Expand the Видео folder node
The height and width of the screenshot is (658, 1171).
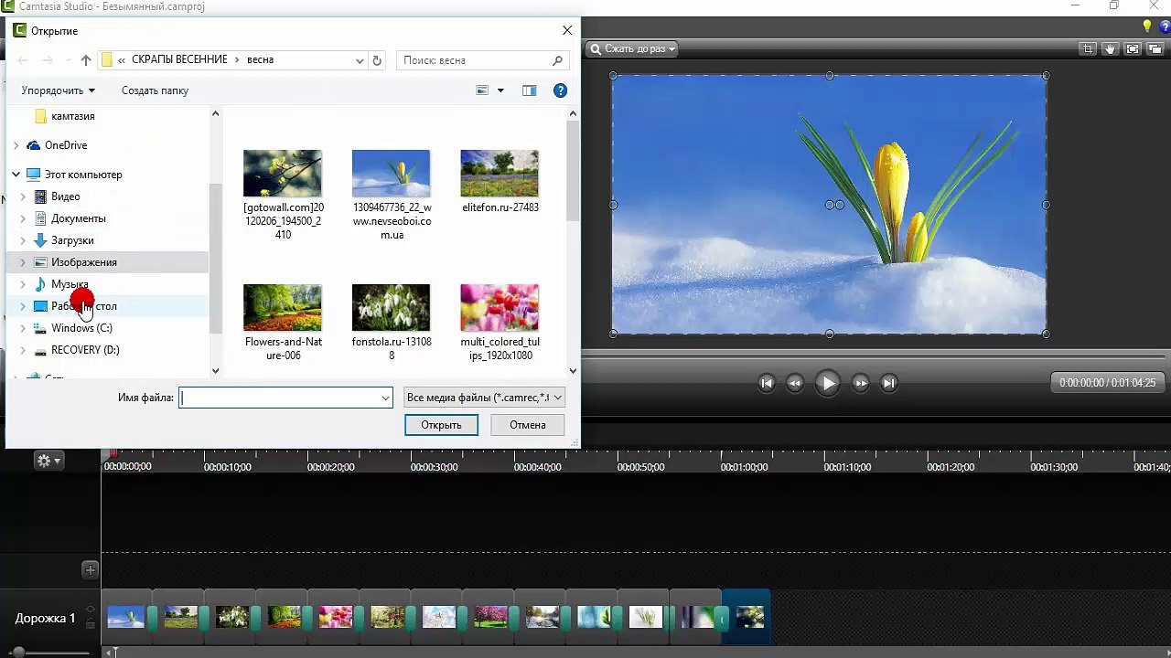pyautogui.click(x=23, y=196)
